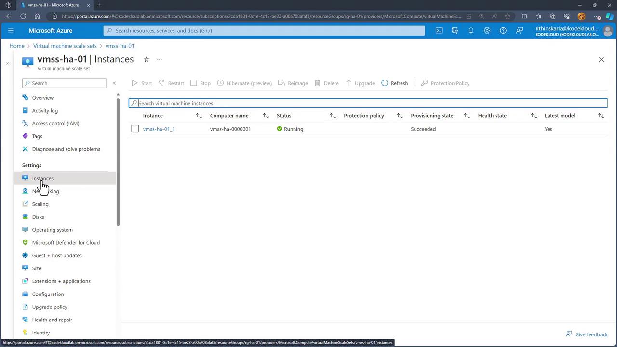Focus the search virtual machine instances field
The height and width of the screenshot is (347, 617).
[368, 103]
